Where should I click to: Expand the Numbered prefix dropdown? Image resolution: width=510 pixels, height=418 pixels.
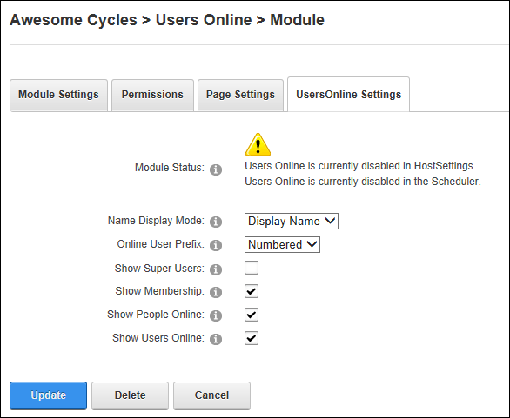282,244
